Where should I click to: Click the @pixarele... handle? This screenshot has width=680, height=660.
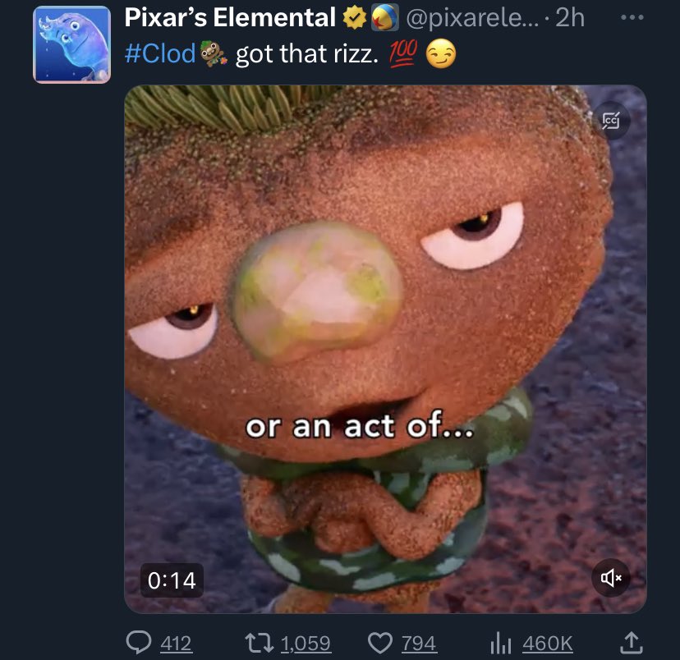click(472, 18)
